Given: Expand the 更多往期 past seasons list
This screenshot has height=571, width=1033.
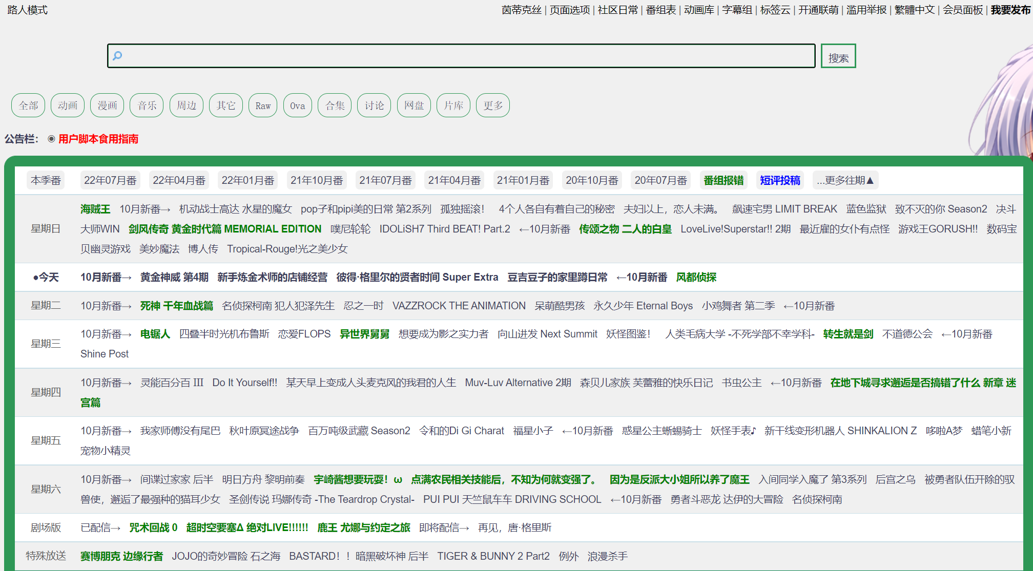Looking at the screenshot, I should click(845, 180).
